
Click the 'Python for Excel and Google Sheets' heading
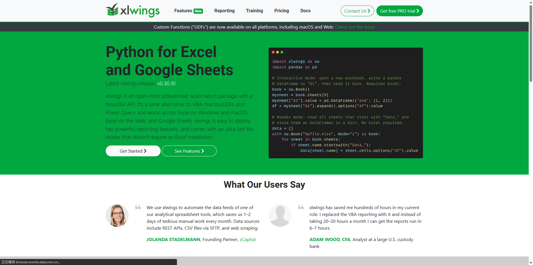(169, 61)
